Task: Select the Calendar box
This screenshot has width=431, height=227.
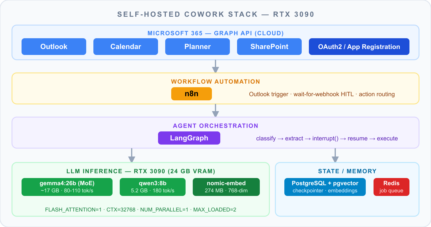Action: pos(126,47)
